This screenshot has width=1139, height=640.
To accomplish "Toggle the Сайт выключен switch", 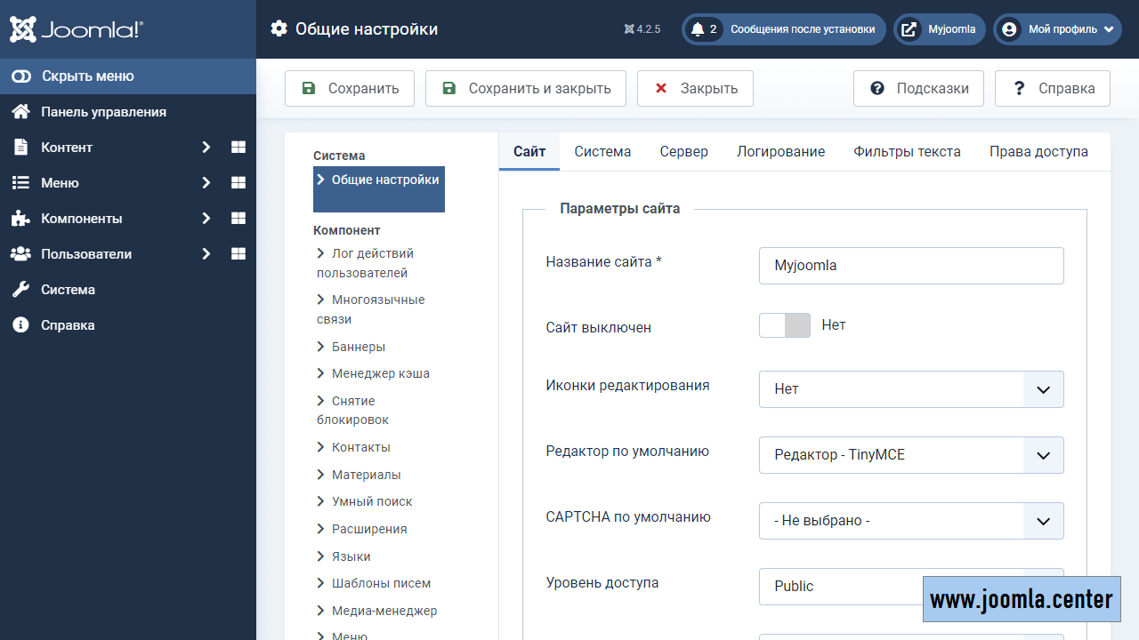I will pos(784,325).
